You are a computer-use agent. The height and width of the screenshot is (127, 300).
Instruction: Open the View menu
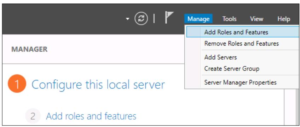coord(256,19)
